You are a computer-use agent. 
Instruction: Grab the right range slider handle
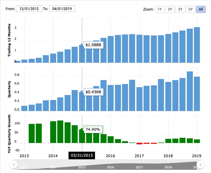201,165
